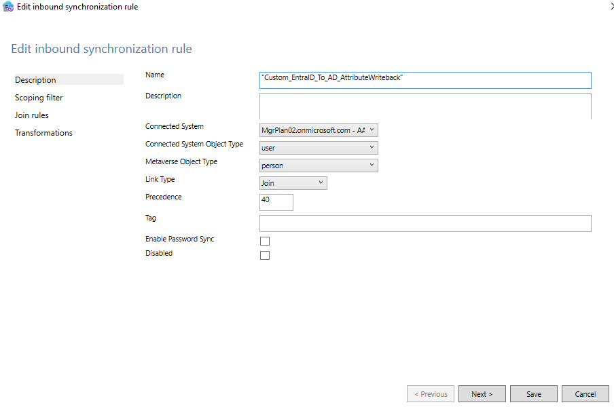
Task: Expand the Link Type dropdown showing Join
Action: coord(319,182)
